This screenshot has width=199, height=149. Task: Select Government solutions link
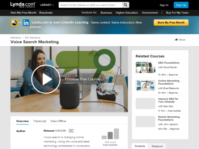coord(150,13)
